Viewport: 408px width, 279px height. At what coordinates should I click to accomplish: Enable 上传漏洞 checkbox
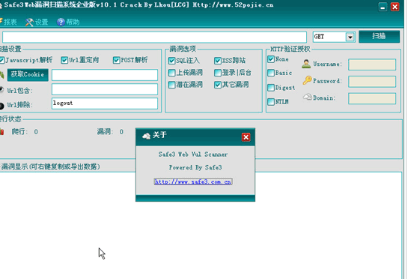[171, 73]
